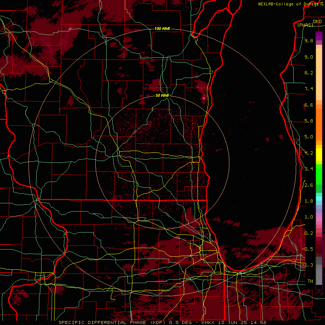This screenshot has width=325, height=325.
Task: Select the 0.2 scale label
Action: point(309,233)
